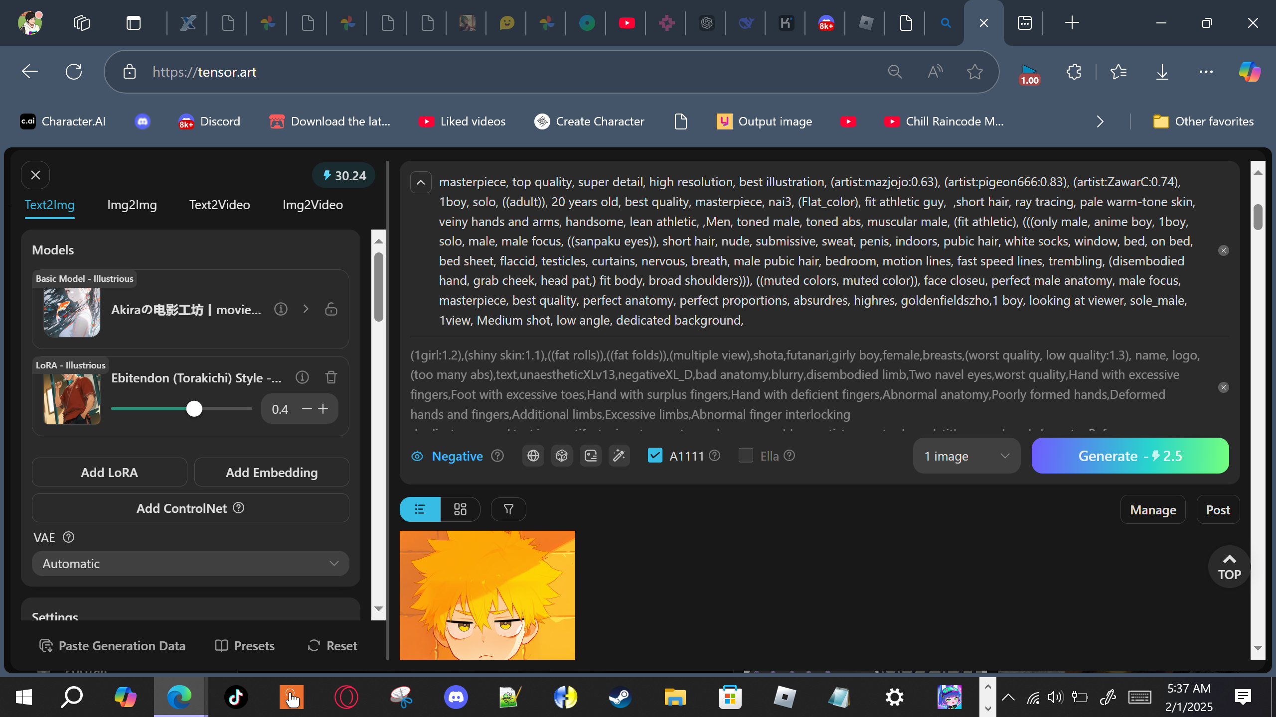
Task: Click the dice random prompt icon
Action: [562, 456]
